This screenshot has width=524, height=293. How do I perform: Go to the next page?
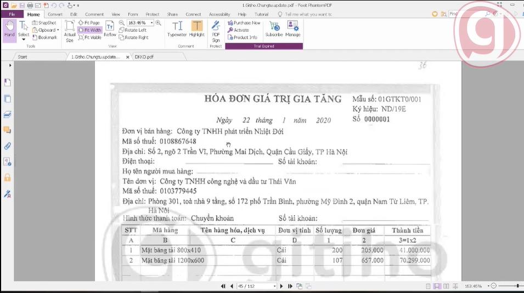pos(281,286)
